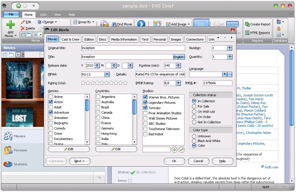Viewport: 296px width, 192px height.
Task: Click the Next > button
Action: point(80,161)
